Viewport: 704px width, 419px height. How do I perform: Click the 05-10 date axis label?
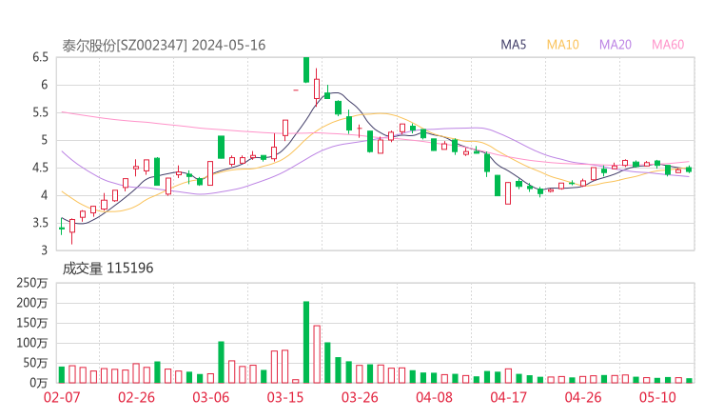coord(657,397)
